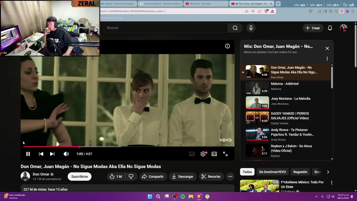Screen dimensions: 357x201
Task: Skip to the next video
Action: point(52,154)
